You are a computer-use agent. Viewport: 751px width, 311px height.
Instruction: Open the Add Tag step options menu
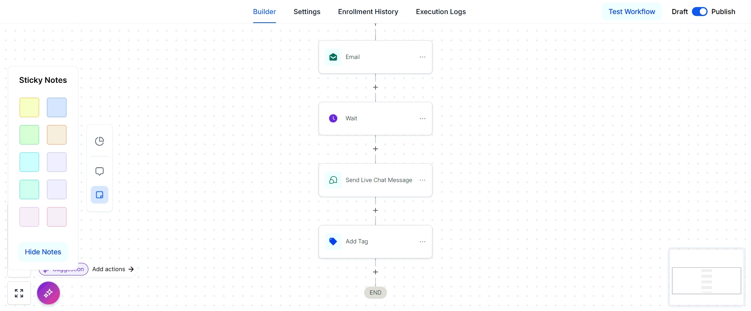422,241
